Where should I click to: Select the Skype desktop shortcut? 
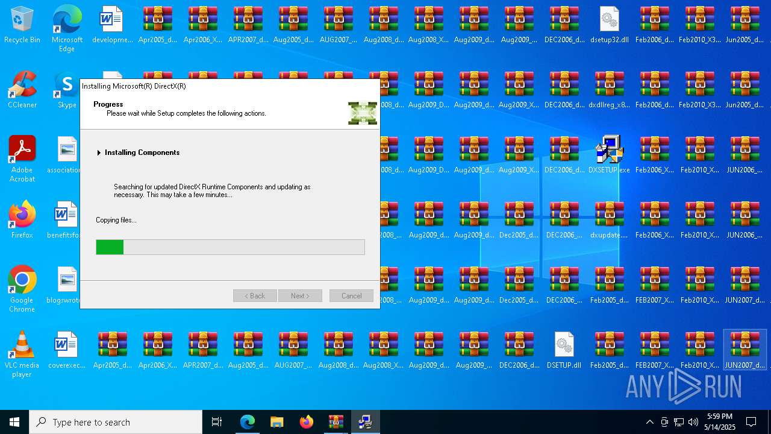coord(67,90)
